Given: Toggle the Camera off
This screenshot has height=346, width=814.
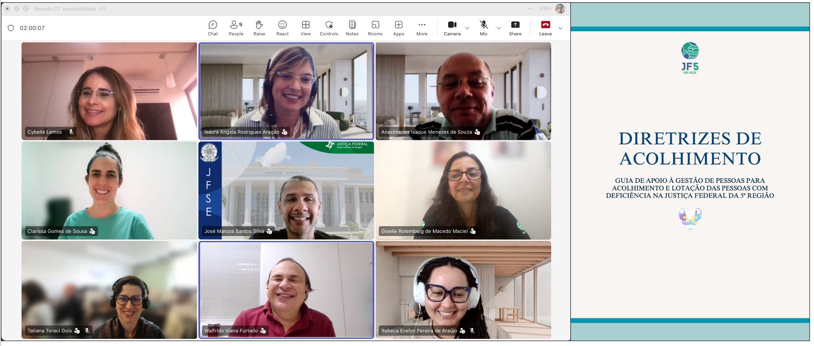Looking at the screenshot, I should click(x=452, y=28).
